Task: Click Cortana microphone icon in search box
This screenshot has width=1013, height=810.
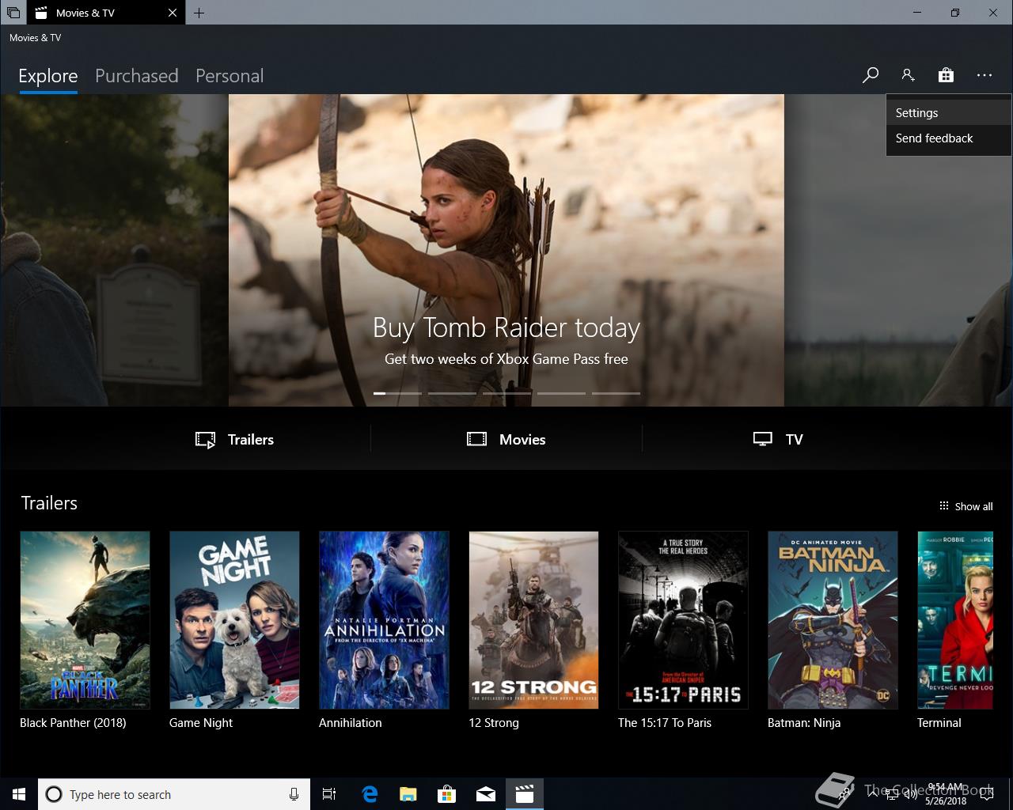Action: click(294, 794)
